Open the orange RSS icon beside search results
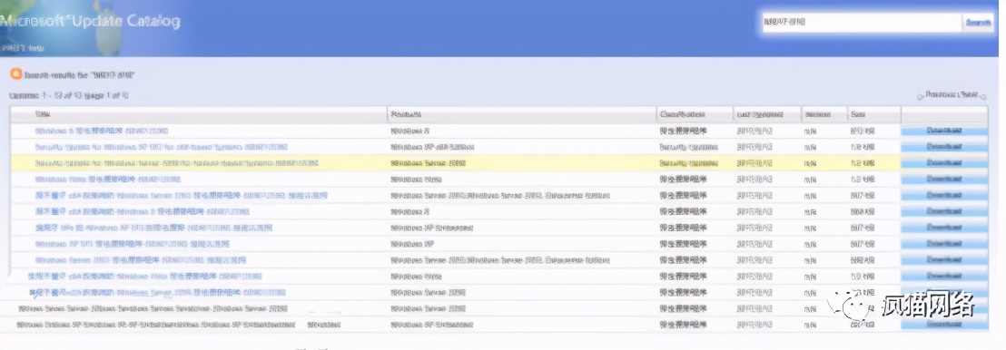1006x350 pixels. pyautogui.click(x=15, y=73)
